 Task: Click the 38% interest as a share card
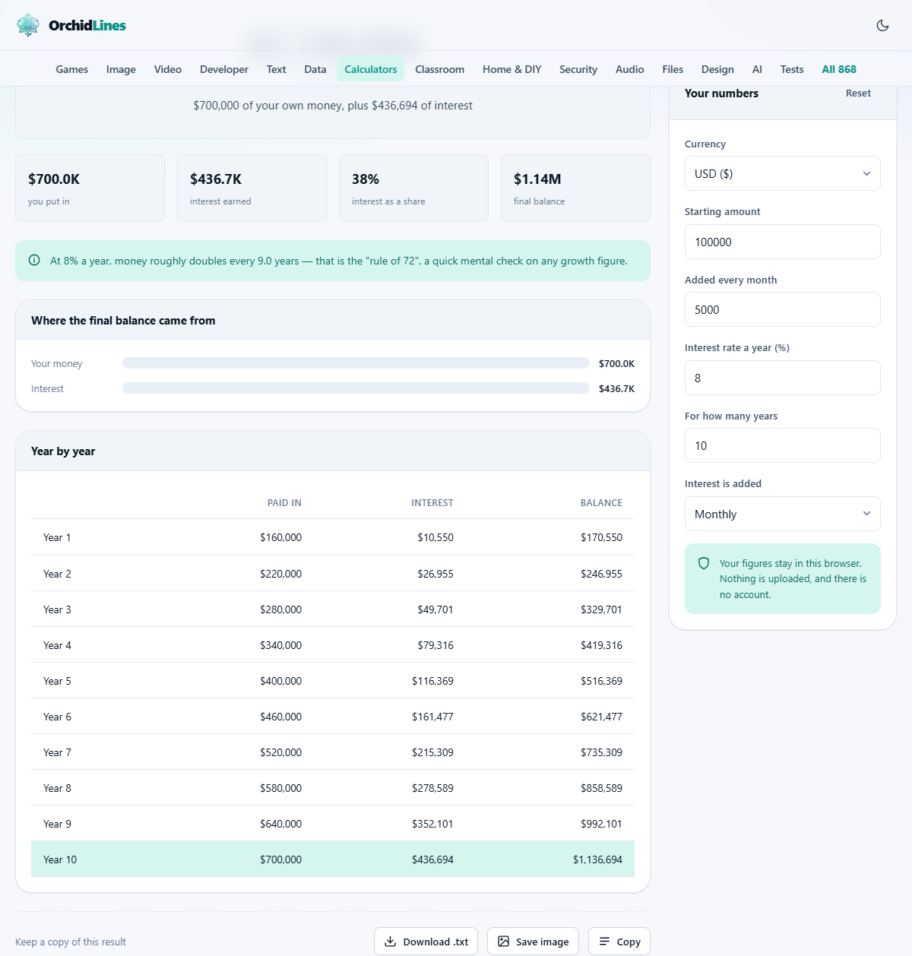click(x=413, y=188)
